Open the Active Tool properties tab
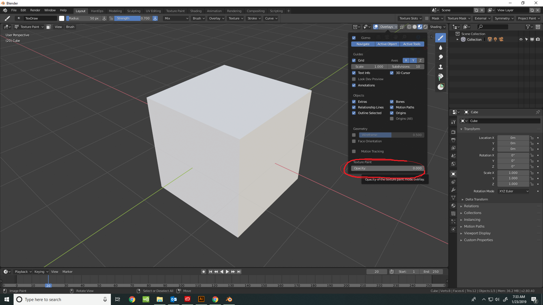The height and width of the screenshot is (305, 543). pos(453,122)
